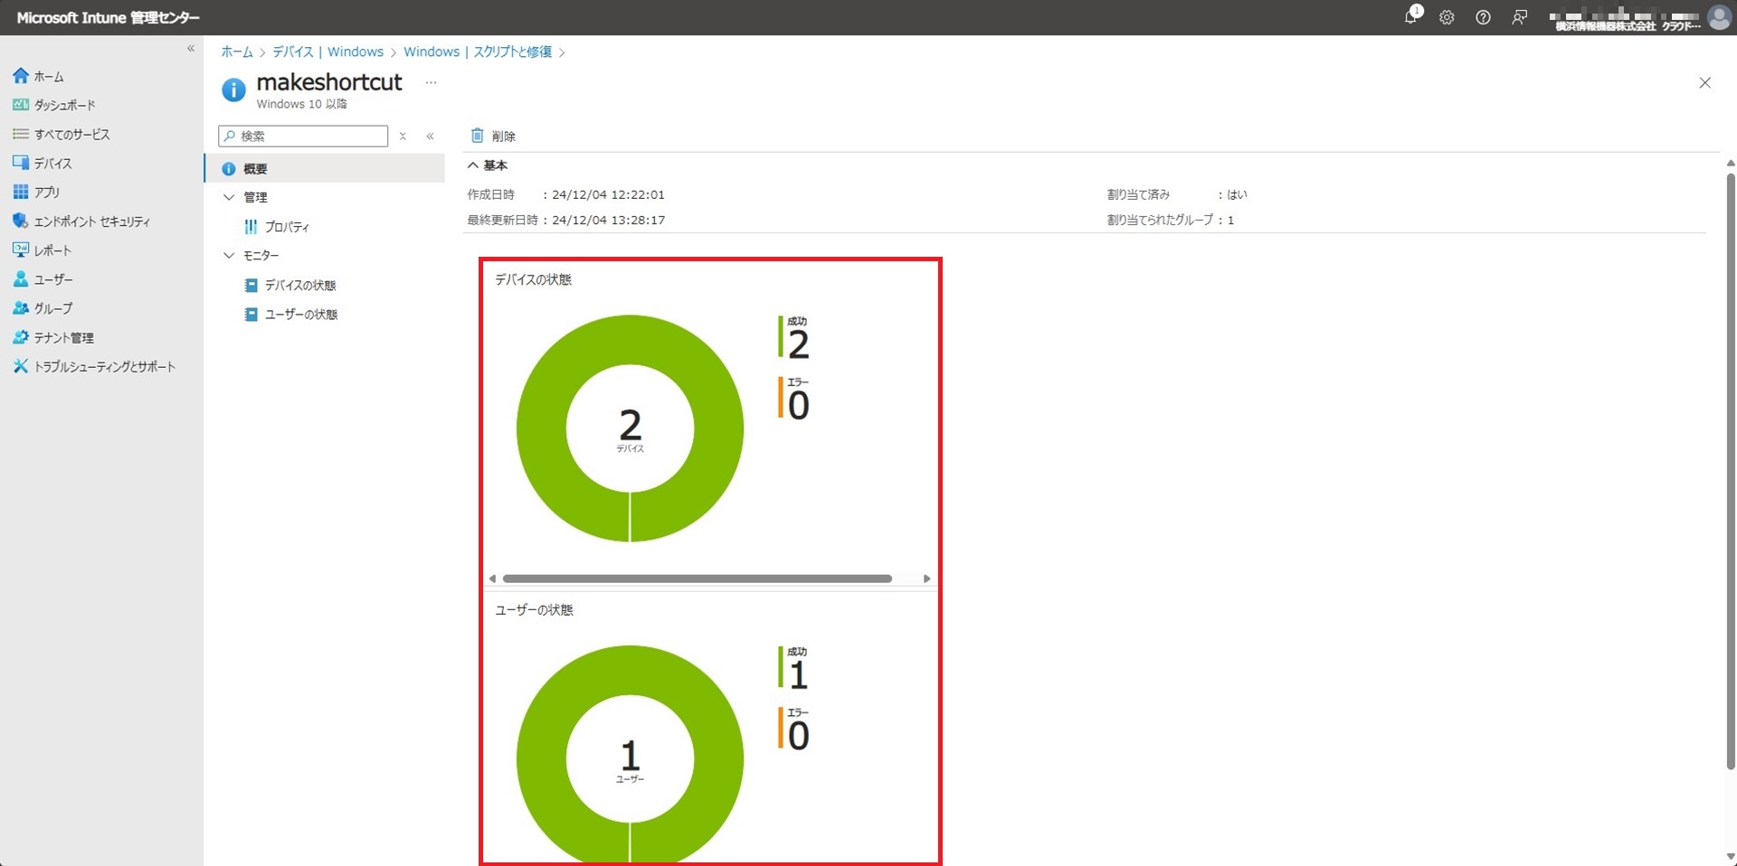1737x866 pixels.
Task: Click the help question mark icon
Action: click(1483, 17)
